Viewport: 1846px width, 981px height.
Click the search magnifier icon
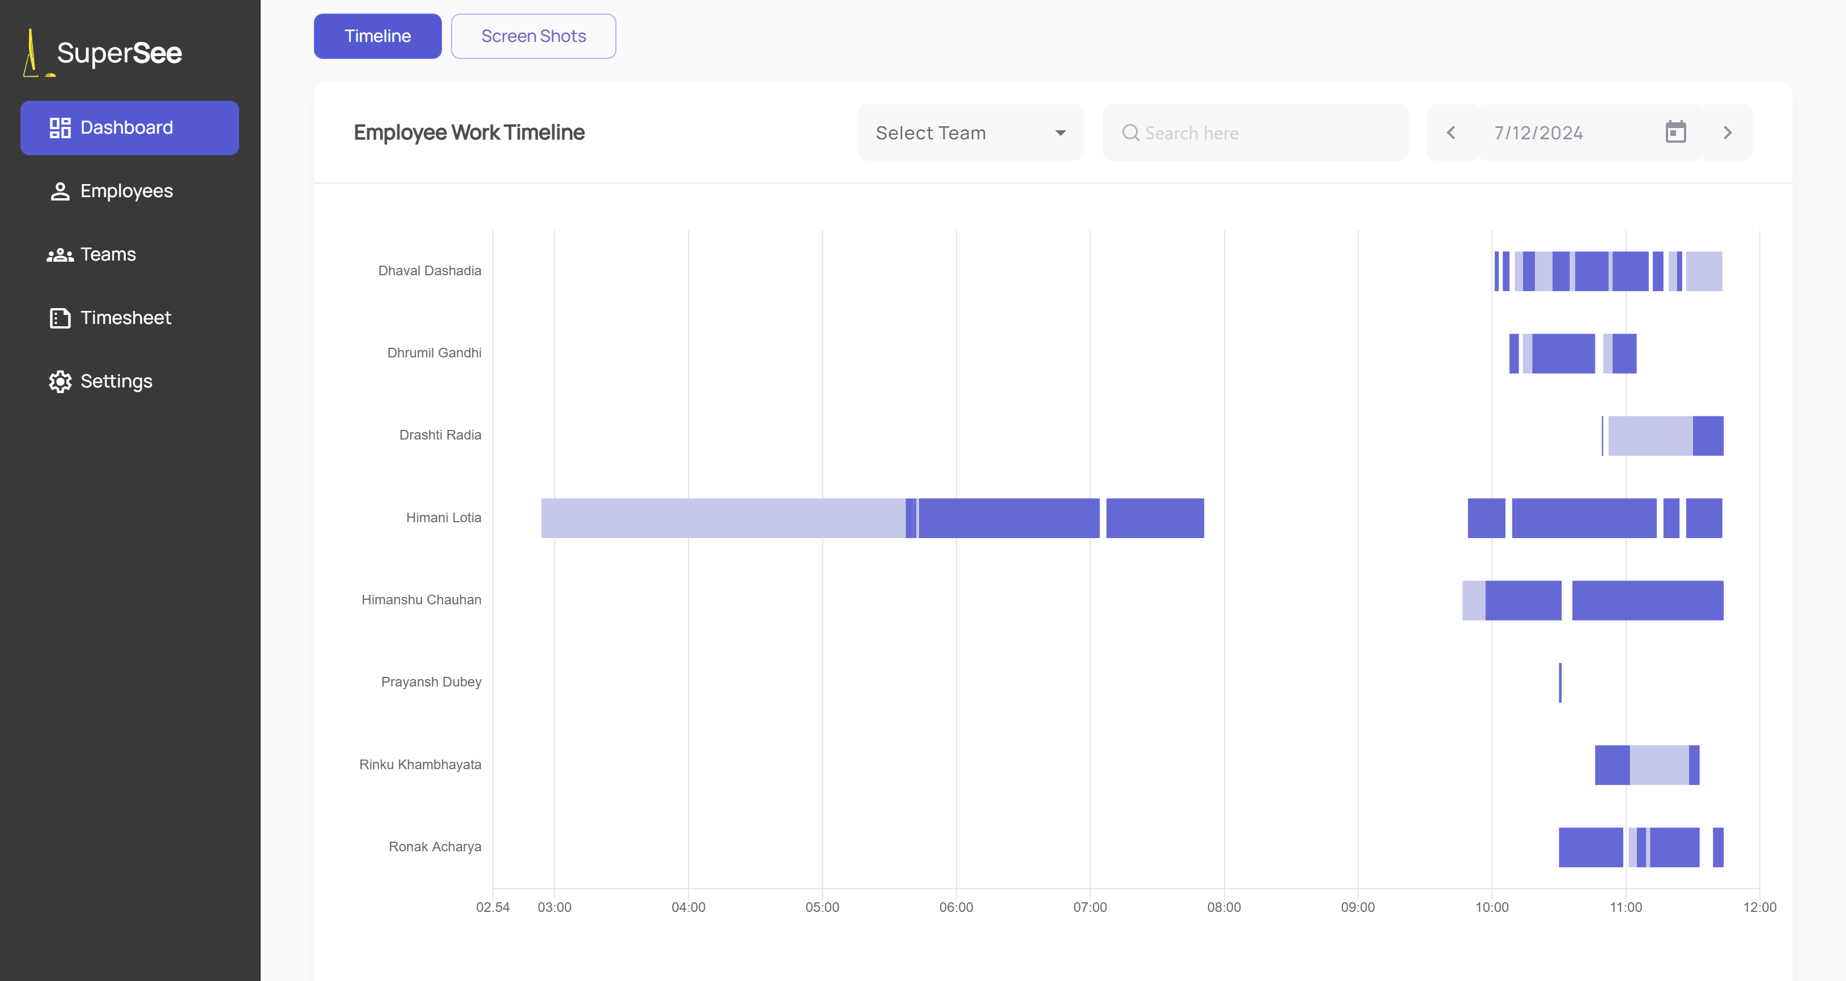point(1130,133)
